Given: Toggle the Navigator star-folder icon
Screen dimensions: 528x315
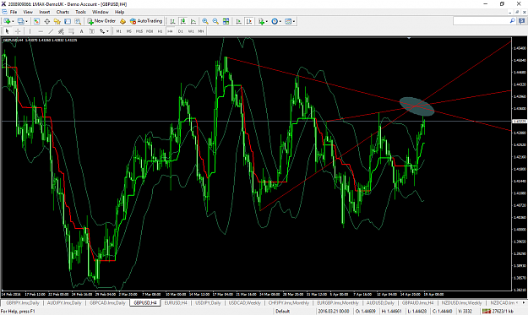Looking at the screenshot, I should tap(57, 21).
